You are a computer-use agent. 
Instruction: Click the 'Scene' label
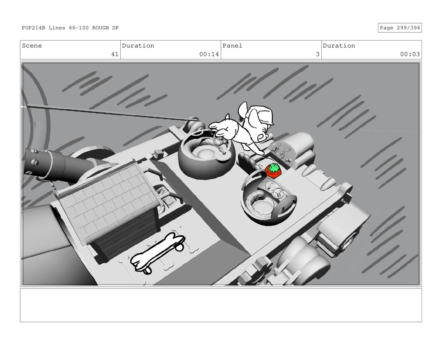pyautogui.click(x=32, y=46)
